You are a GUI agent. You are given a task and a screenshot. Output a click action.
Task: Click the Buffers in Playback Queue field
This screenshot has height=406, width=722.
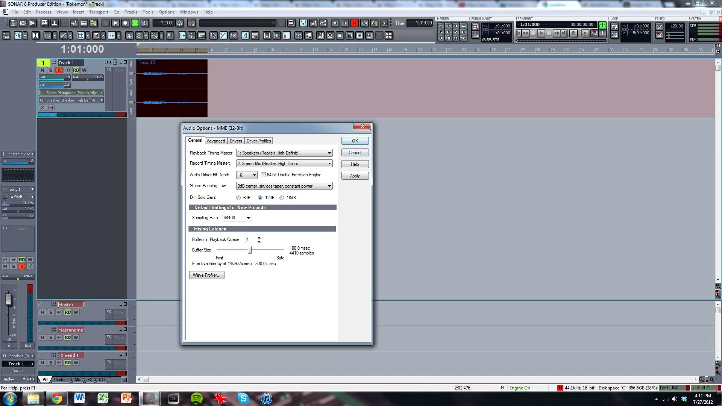[x=251, y=239]
